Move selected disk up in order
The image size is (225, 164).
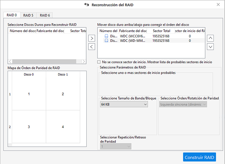point(210,38)
